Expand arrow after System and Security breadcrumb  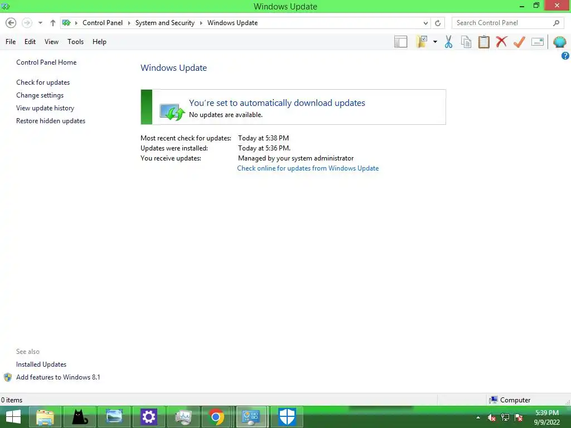click(x=201, y=23)
